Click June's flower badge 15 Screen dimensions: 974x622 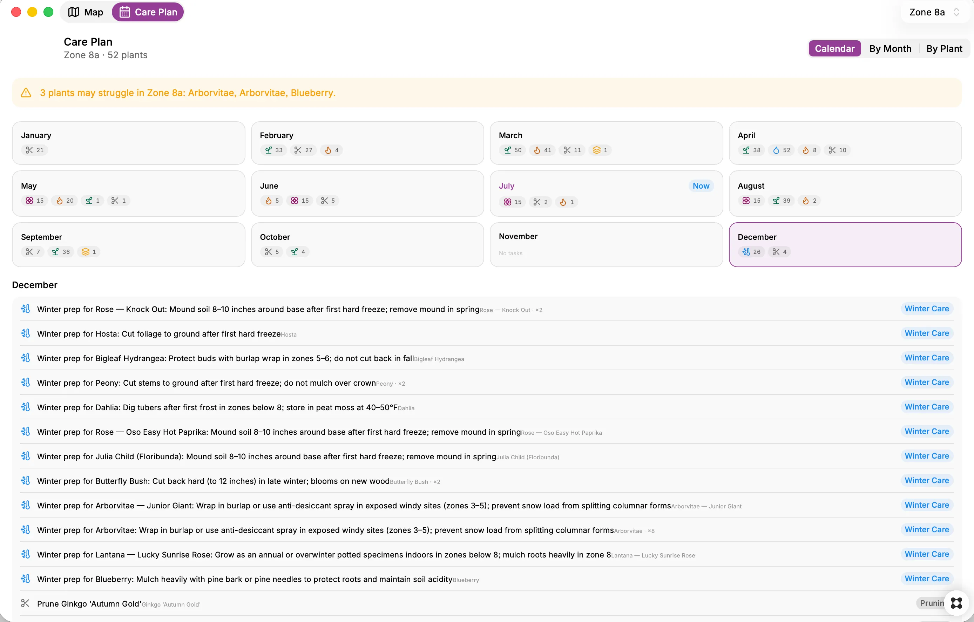(x=300, y=201)
